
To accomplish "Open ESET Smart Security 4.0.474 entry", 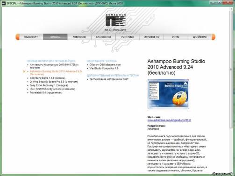I will point(52,89).
